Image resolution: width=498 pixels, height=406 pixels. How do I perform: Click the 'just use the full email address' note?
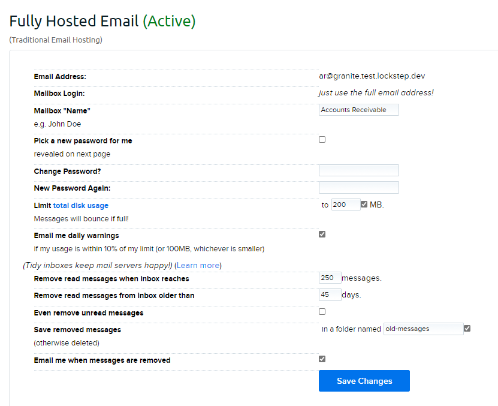click(x=376, y=93)
